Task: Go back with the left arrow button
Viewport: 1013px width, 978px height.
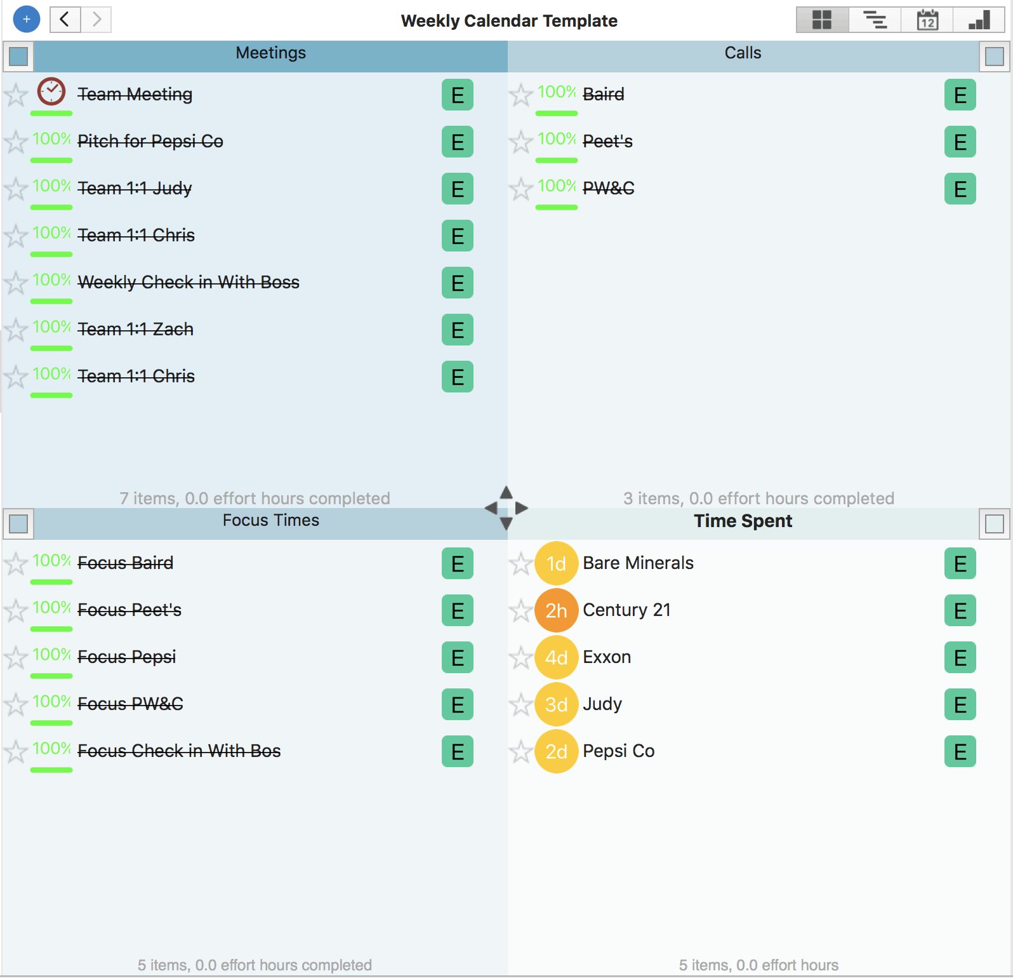Action: [65, 20]
